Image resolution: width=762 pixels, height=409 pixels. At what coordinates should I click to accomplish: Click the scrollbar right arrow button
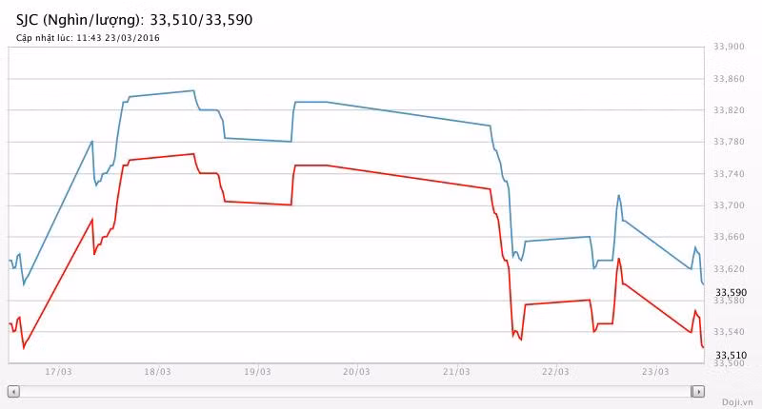(x=697, y=391)
